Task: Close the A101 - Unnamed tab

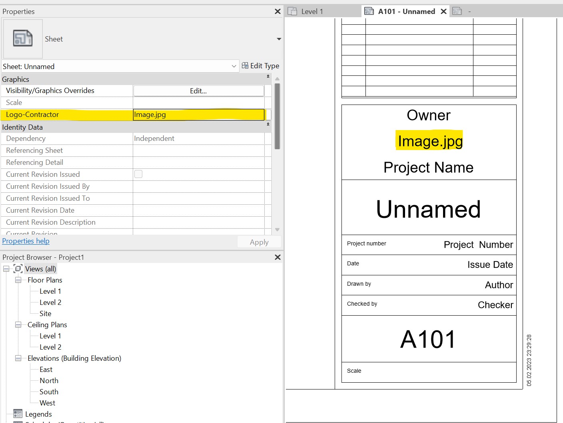Action: pyautogui.click(x=443, y=12)
